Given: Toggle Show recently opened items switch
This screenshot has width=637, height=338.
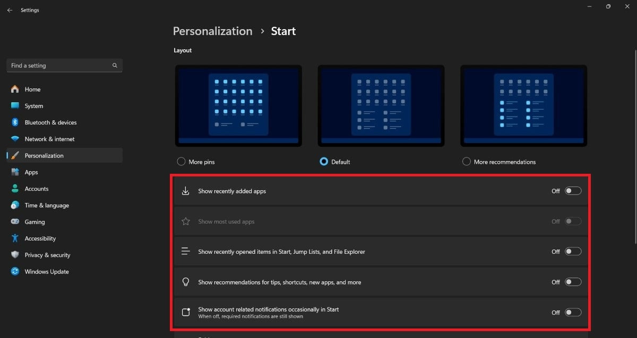Looking at the screenshot, I should [573, 252].
